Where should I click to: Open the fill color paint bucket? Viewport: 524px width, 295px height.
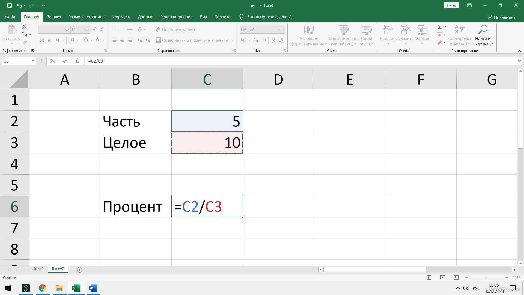click(86, 40)
